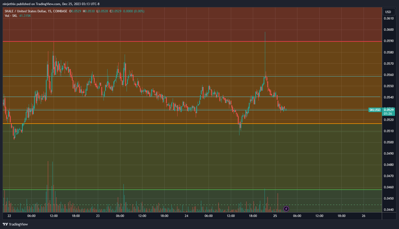This screenshot has width=399, height=229.
Task: Click the change value 0.0000 (0.00%)
Action: 134,11
